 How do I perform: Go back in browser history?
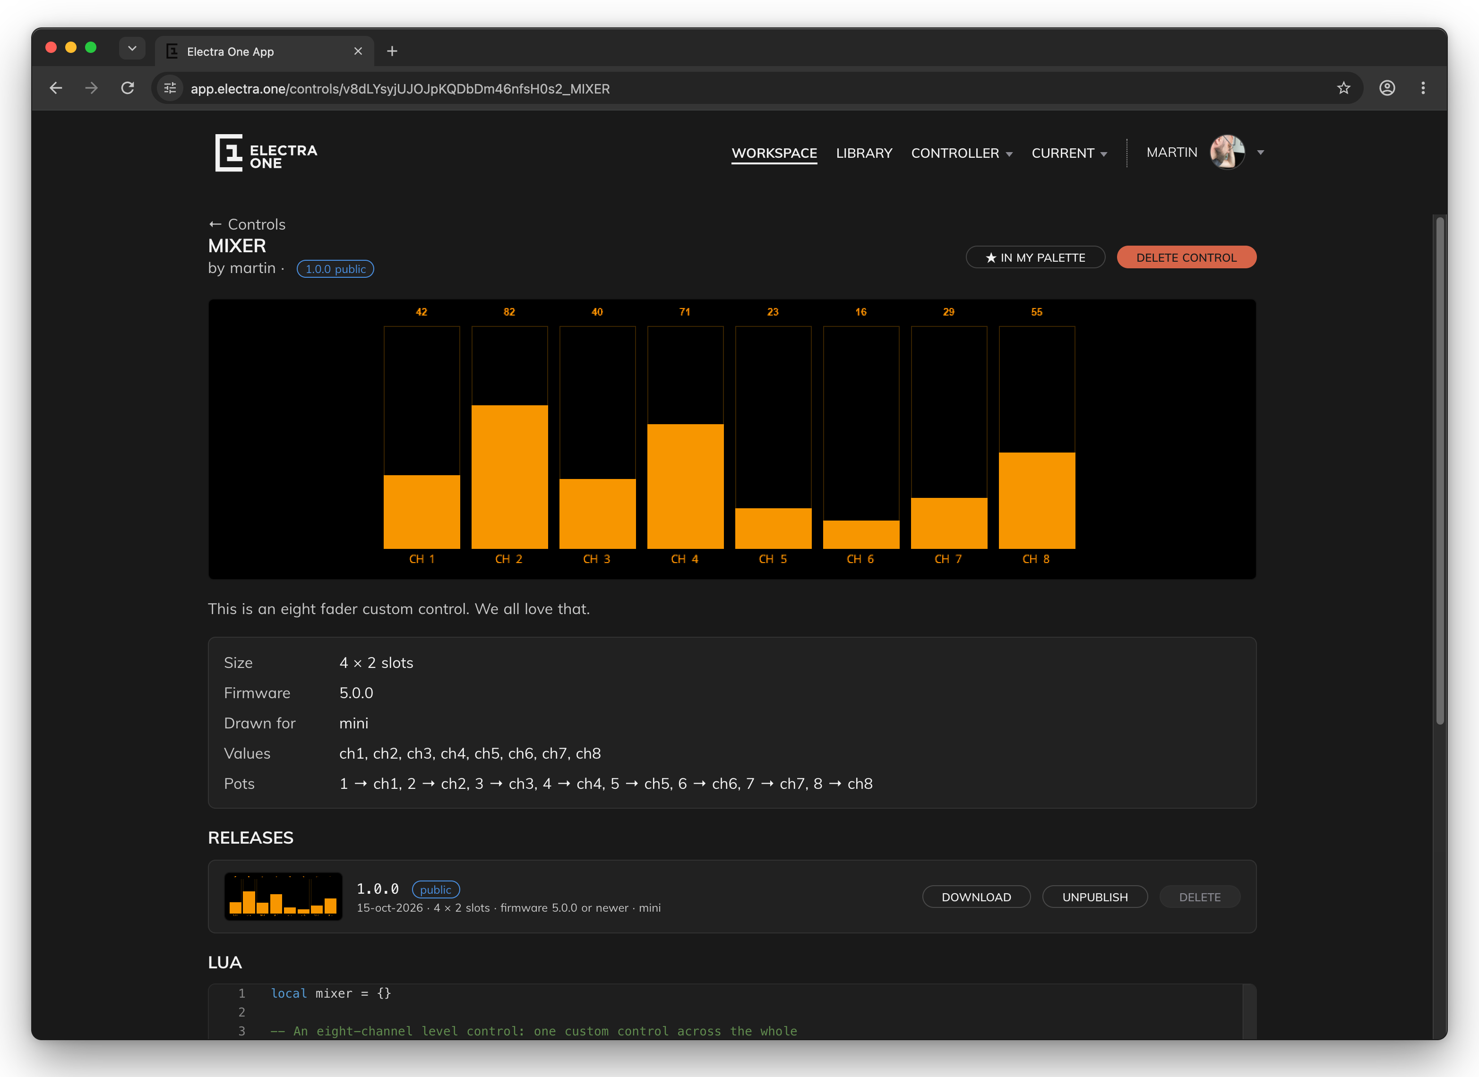click(56, 88)
